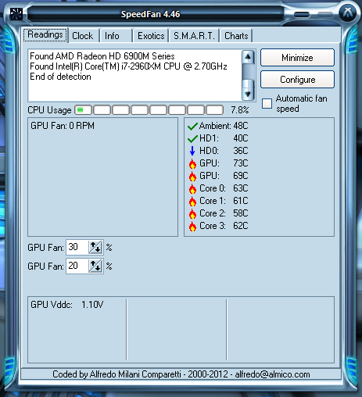Enable the Automatic fan speed checkbox
Screen dimensions: 362x397
(x=267, y=103)
